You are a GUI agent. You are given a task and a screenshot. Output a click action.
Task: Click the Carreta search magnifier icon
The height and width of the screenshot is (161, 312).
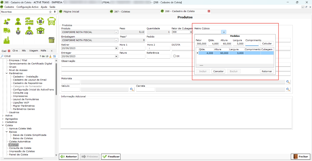point(288,90)
